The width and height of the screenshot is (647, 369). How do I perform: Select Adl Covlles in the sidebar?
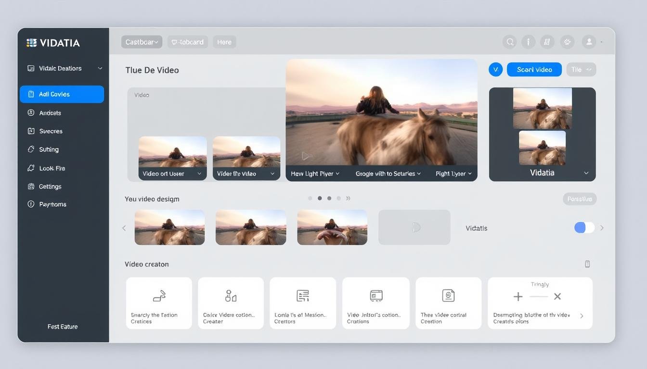pyautogui.click(x=62, y=94)
